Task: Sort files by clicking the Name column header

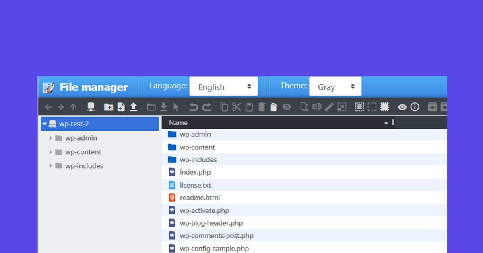Action: (x=178, y=122)
